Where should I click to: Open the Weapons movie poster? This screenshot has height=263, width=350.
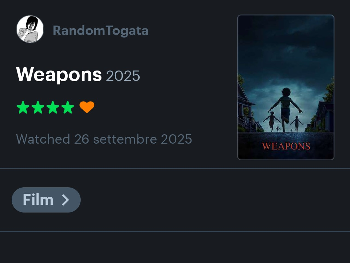click(286, 87)
